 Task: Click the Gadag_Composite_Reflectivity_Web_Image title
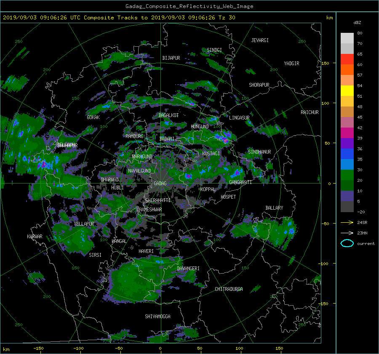[x=189, y=6]
